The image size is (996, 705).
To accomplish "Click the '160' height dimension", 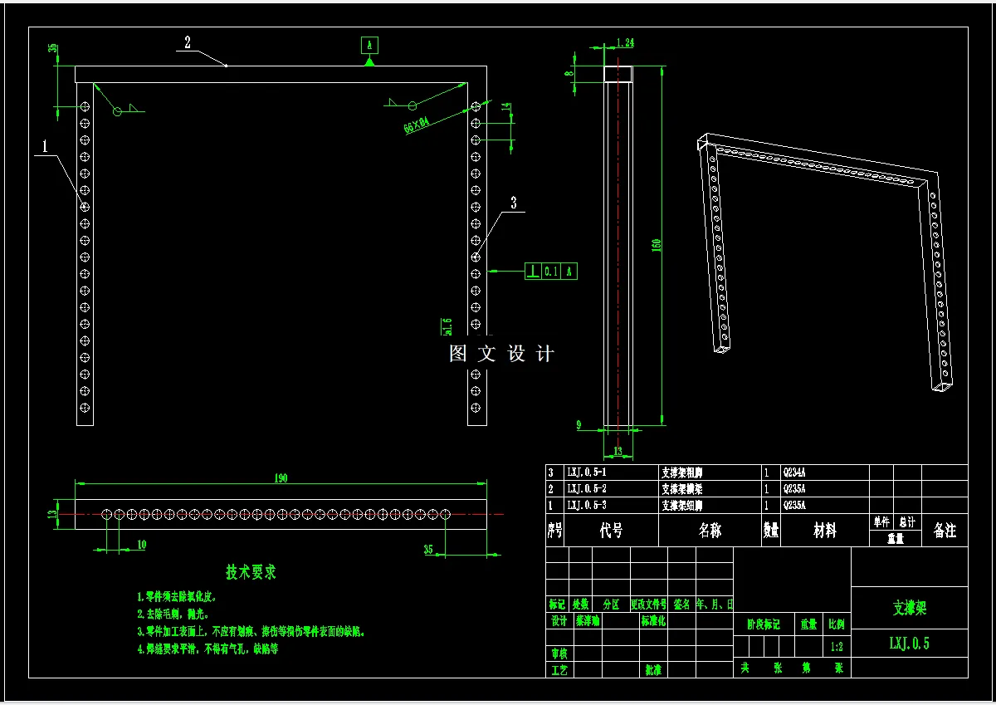I will pyautogui.click(x=656, y=246).
